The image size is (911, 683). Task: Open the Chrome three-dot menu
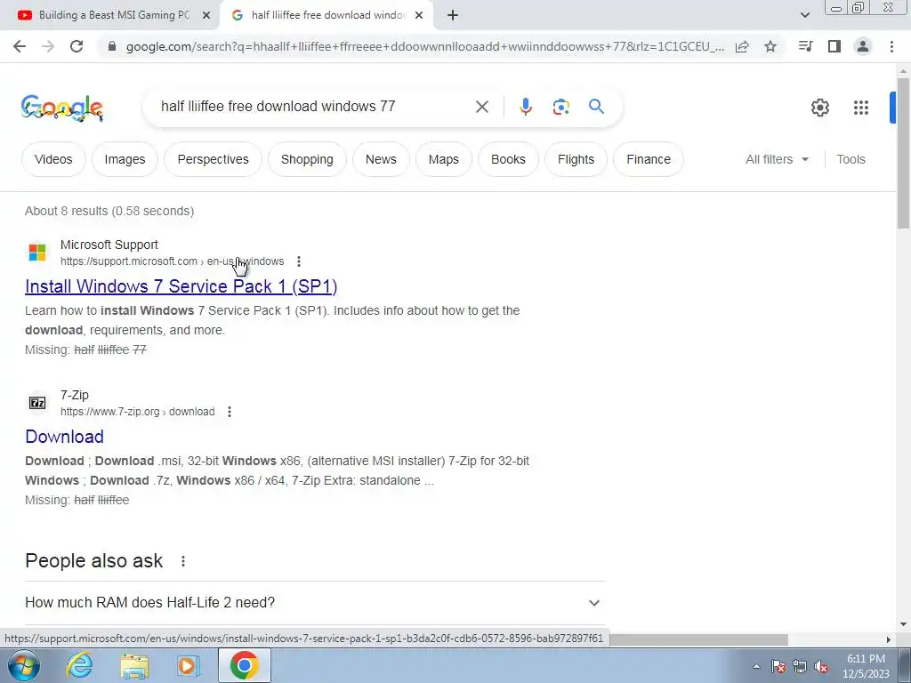click(891, 46)
